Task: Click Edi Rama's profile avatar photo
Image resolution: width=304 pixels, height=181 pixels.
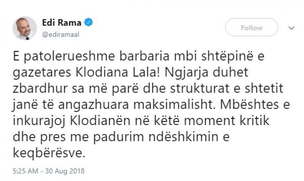Action: click(x=25, y=28)
